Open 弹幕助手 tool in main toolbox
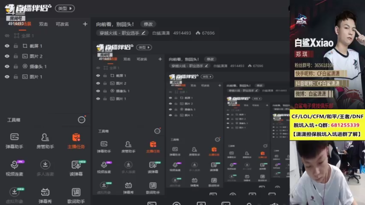Image resolution: width=365 pixels, height=205 pixels. pyautogui.click(x=15, y=141)
